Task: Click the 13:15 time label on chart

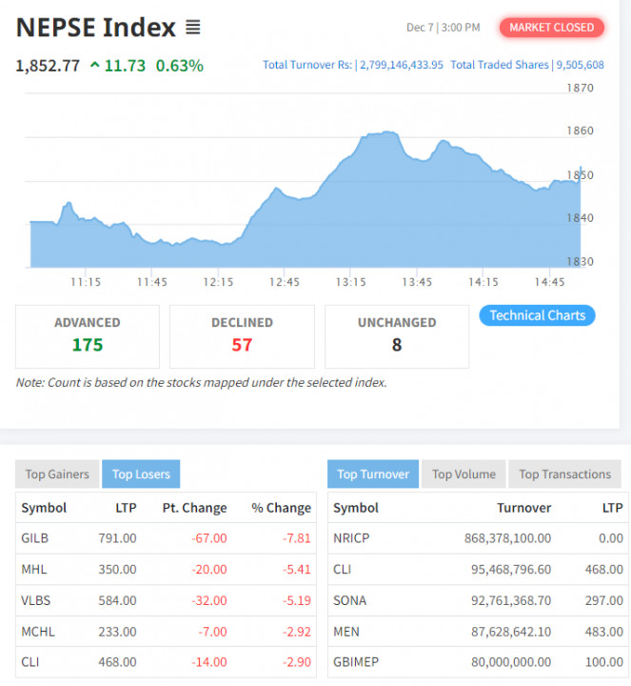Action: pyautogui.click(x=350, y=282)
